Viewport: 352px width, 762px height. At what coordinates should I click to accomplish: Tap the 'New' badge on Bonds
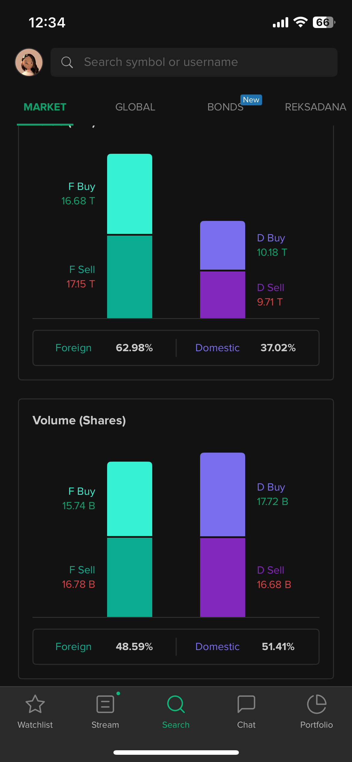pos(251,100)
